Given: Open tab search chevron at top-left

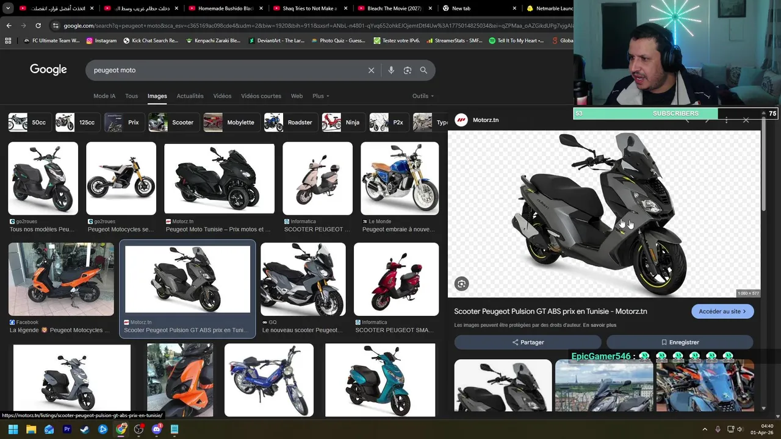Looking at the screenshot, I should pos(8,9).
